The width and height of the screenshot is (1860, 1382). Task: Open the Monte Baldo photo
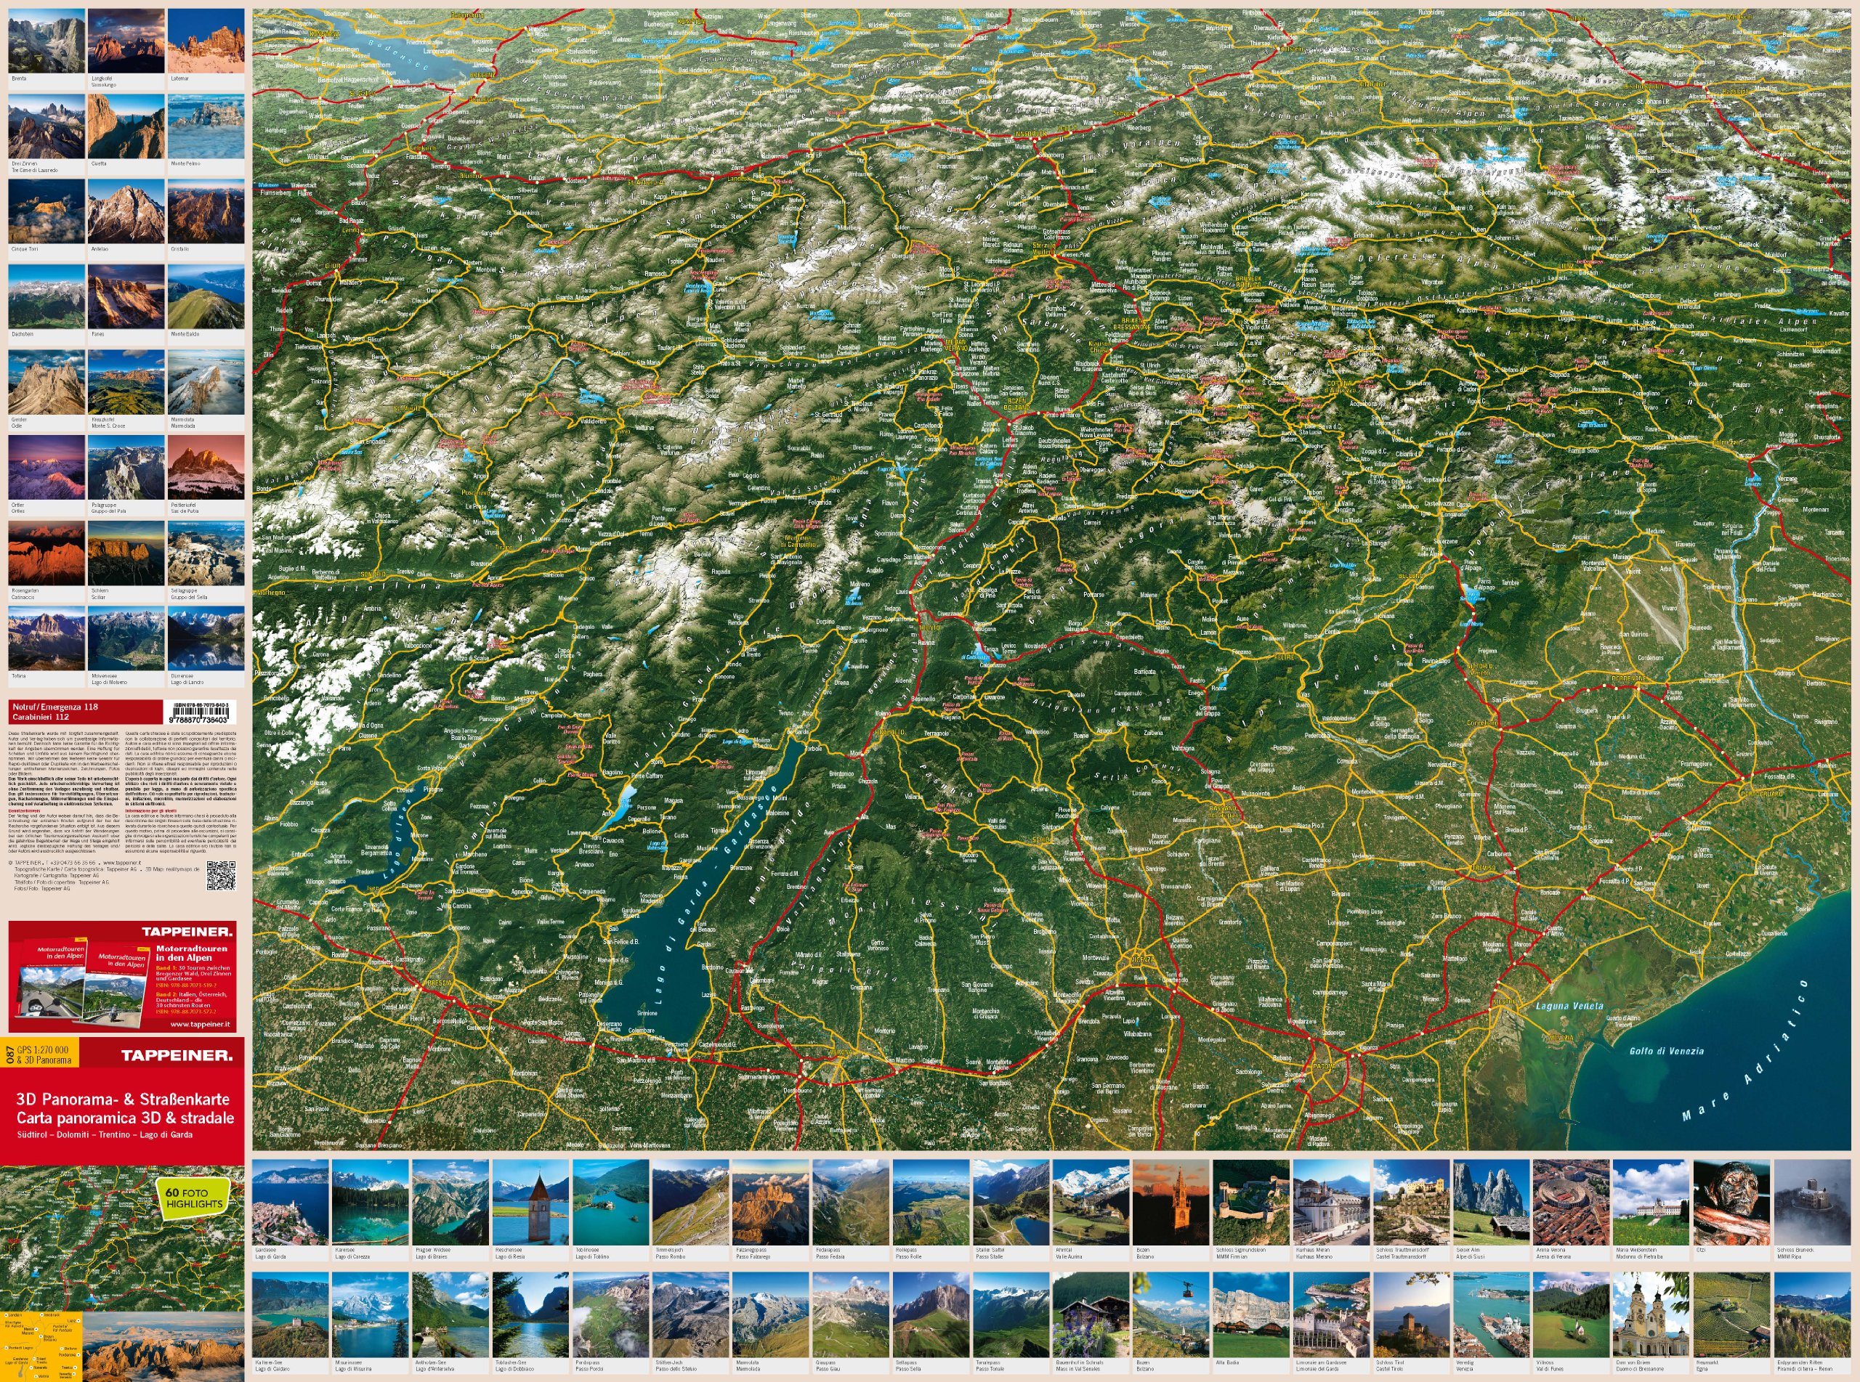pyautogui.click(x=206, y=297)
